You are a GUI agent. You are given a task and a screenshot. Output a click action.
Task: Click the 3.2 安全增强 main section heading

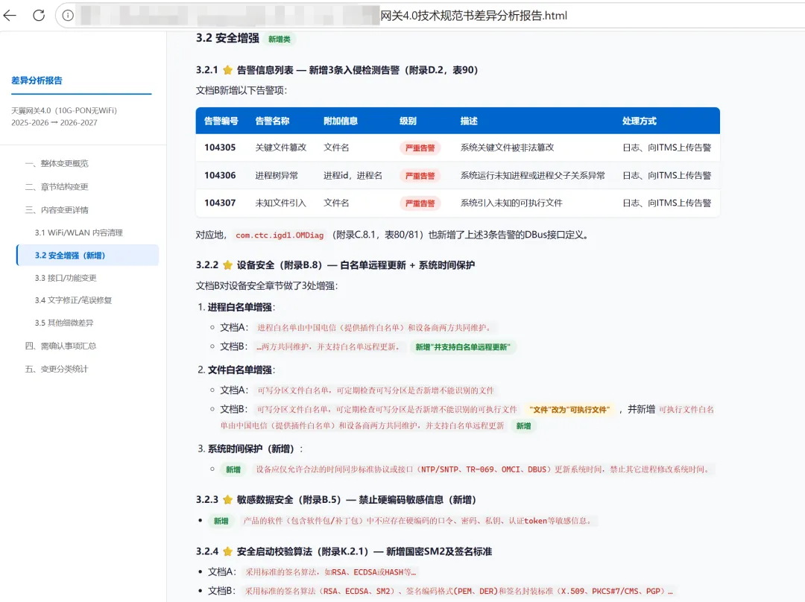227,38
